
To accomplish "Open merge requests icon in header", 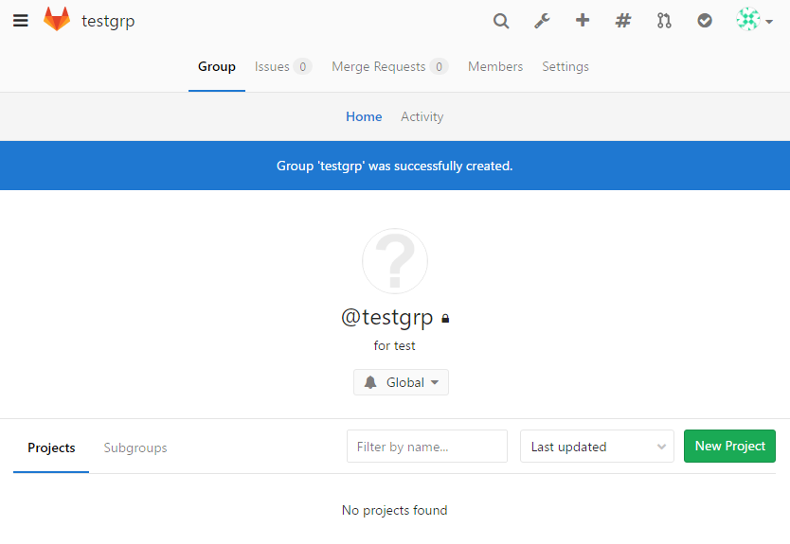I will coord(664,21).
